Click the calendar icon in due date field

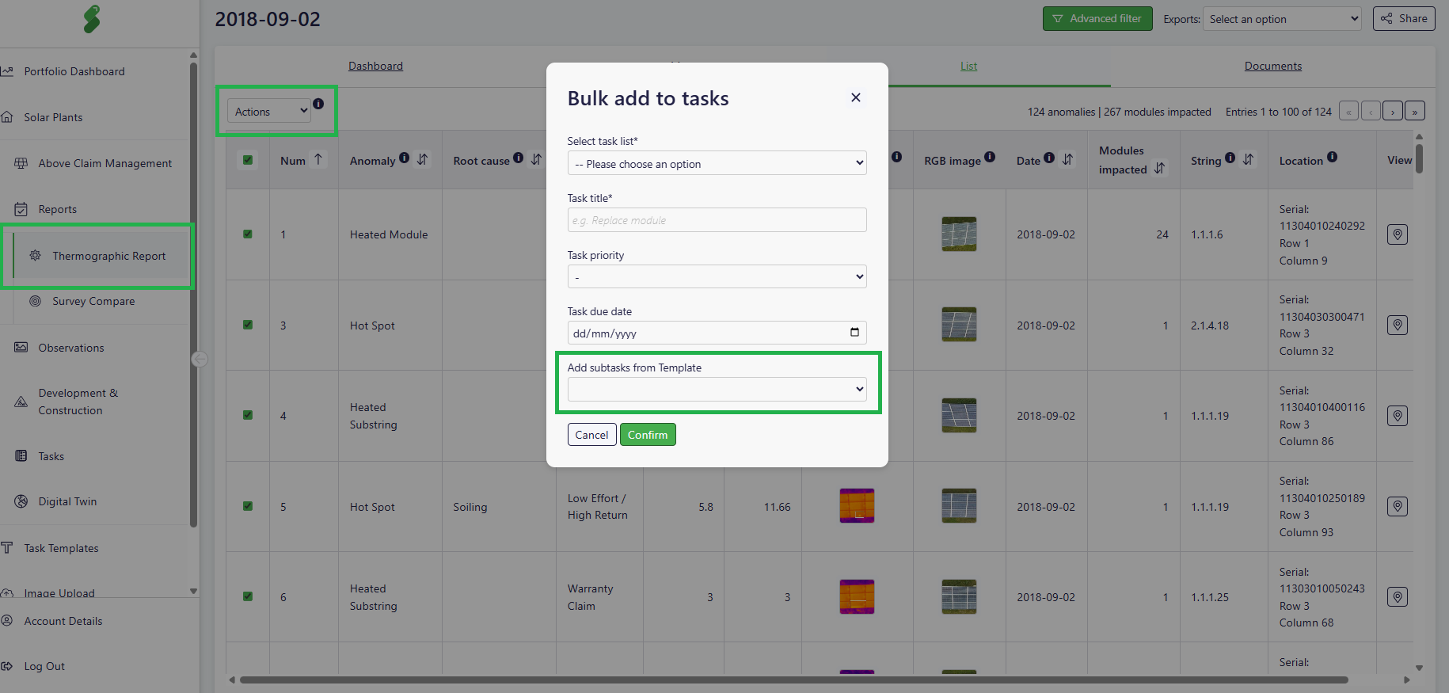[854, 333]
